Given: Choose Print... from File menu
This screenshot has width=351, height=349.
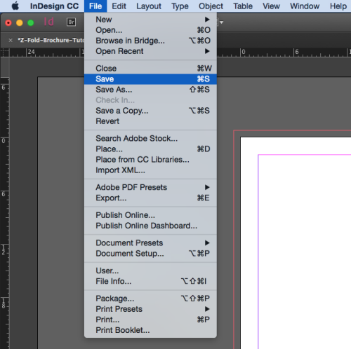Looking at the screenshot, I should (150, 320).
